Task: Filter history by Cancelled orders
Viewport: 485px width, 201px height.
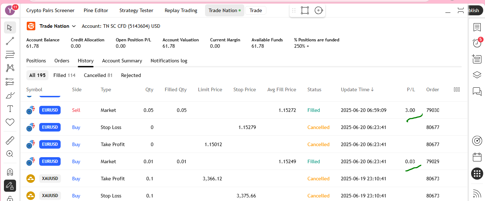Action: click(x=98, y=75)
